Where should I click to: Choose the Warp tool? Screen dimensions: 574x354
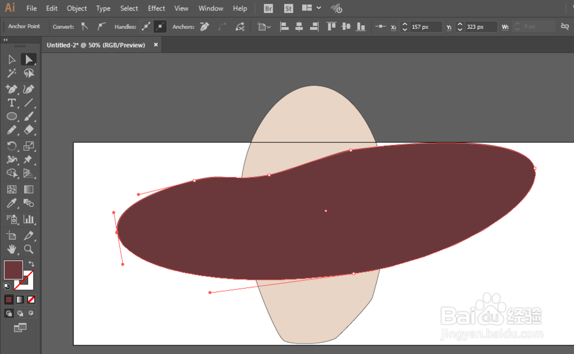(x=11, y=160)
